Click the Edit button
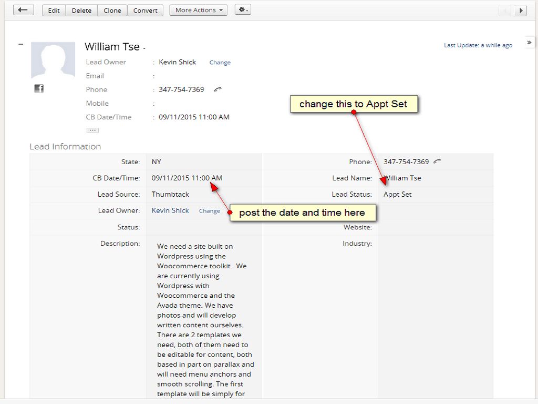 tap(54, 11)
